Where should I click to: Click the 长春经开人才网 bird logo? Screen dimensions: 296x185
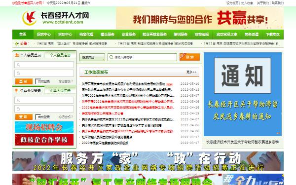tap(30, 18)
